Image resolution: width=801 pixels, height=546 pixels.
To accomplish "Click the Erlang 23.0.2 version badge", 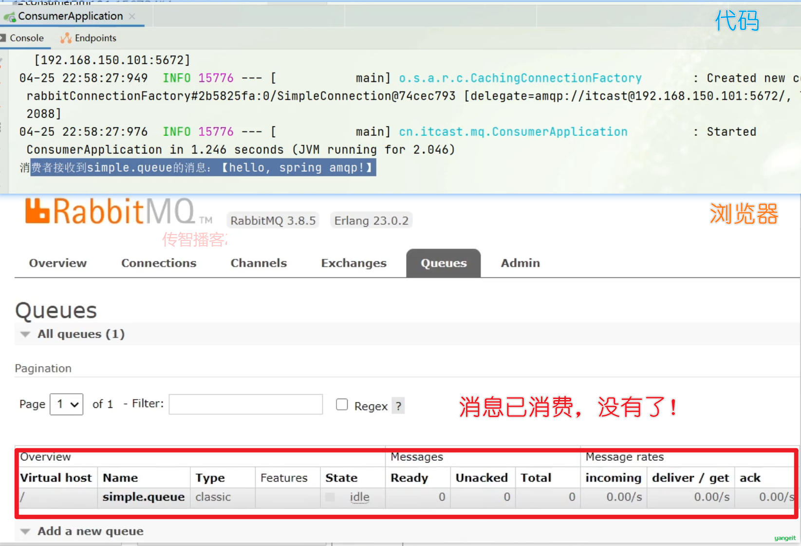I will (x=372, y=220).
